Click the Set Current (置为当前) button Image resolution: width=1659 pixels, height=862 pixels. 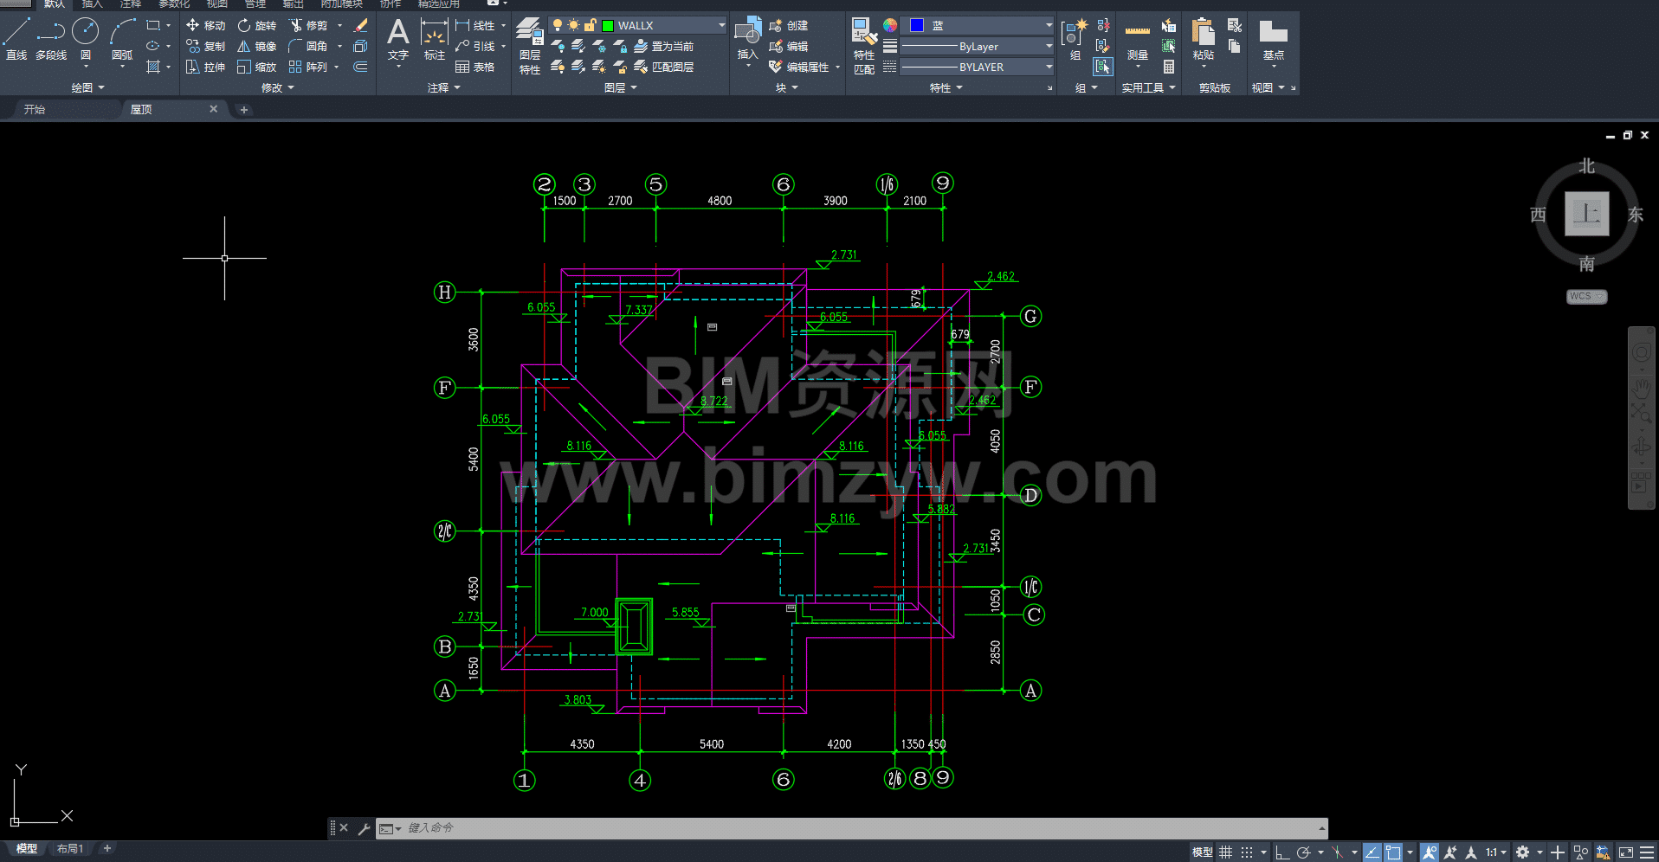tap(664, 46)
